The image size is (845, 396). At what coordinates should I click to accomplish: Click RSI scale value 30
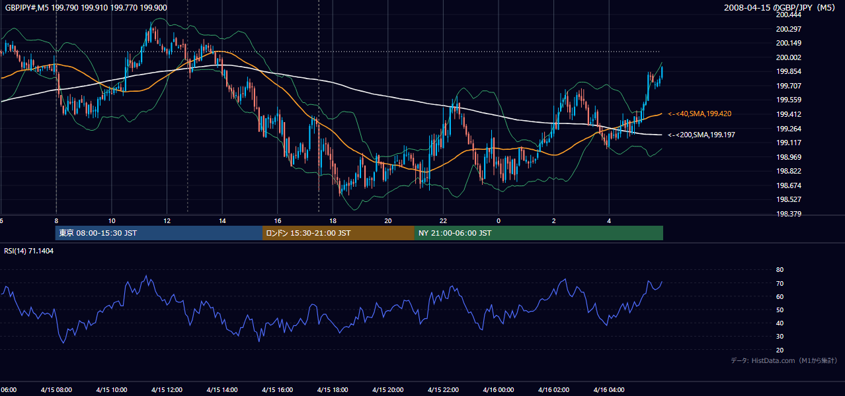point(780,337)
